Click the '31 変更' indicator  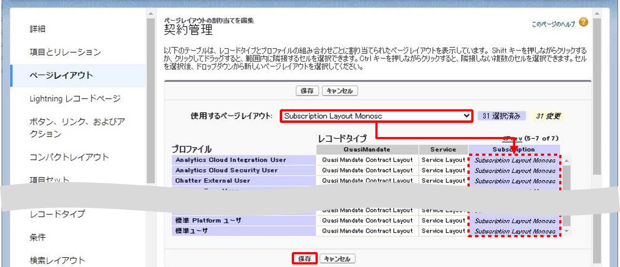point(548,116)
